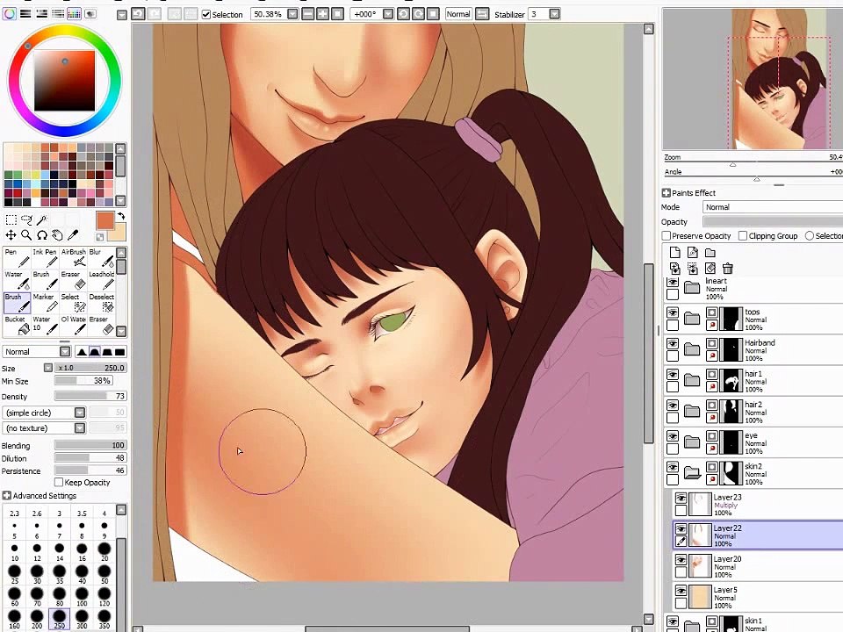The width and height of the screenshot is (843, 632).
Task: Hide the lineart layer set
Action: pyautogui.click(x=673, y=282)
